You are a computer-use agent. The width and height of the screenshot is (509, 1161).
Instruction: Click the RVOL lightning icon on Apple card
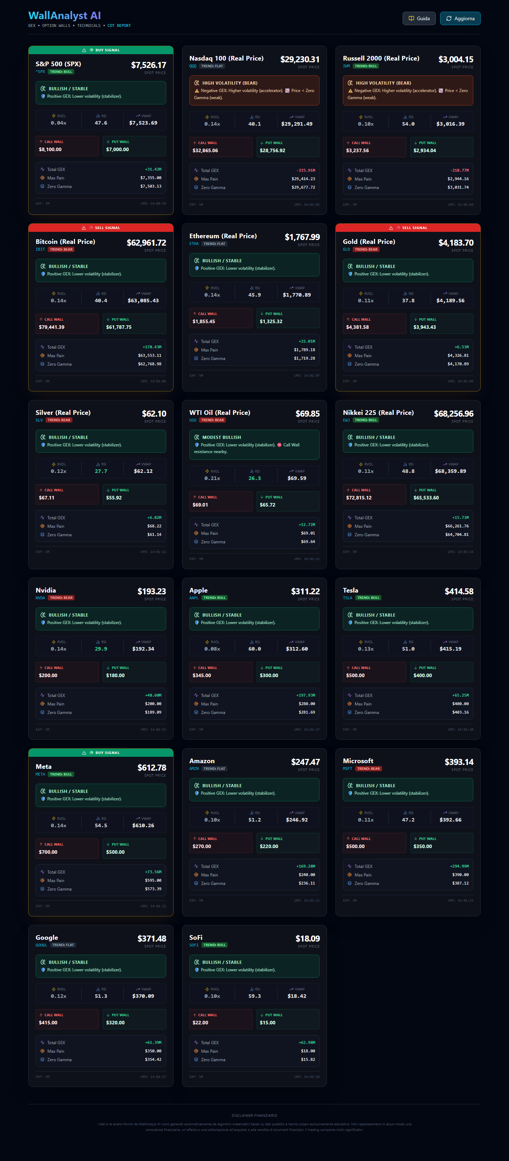[x=207, y=642]
